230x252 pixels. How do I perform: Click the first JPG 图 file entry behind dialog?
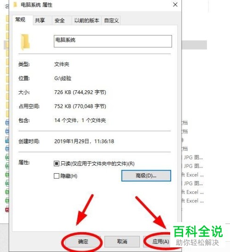coord(192,158)
